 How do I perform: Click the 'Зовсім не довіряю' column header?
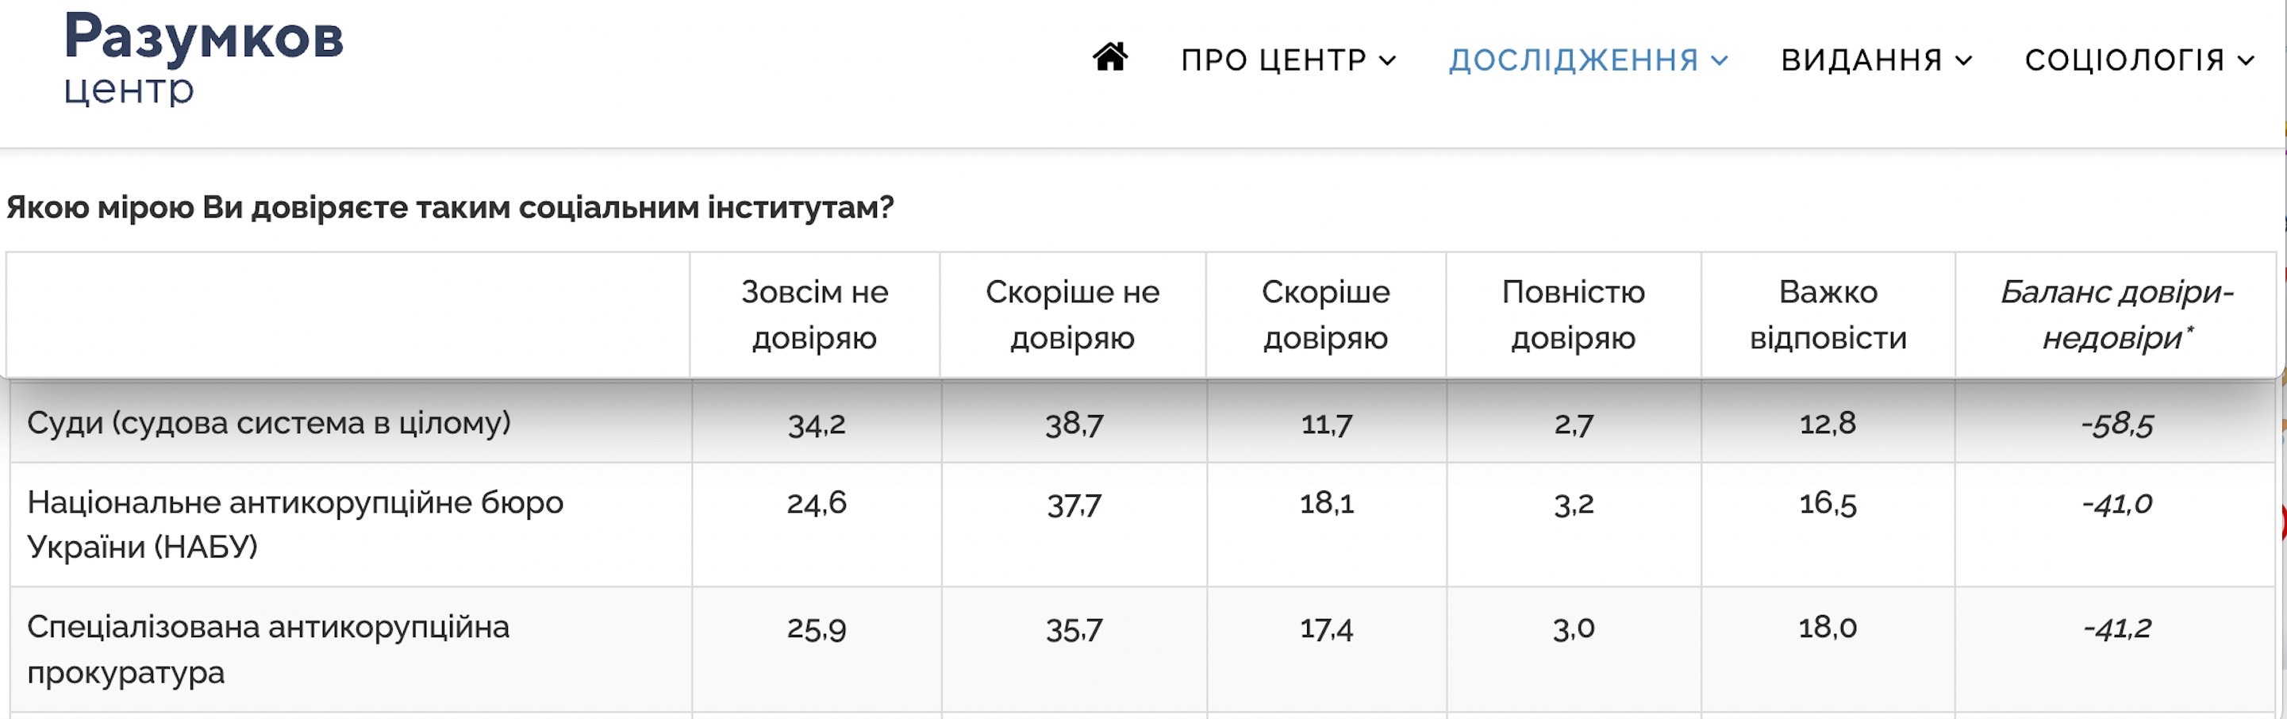(814, 315)
